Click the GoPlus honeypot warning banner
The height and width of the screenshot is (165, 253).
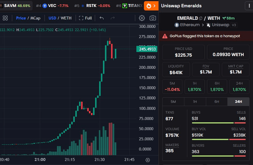tap(206, 36)
